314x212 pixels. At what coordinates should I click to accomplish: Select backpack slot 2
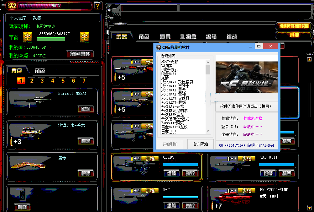[32, 81]
